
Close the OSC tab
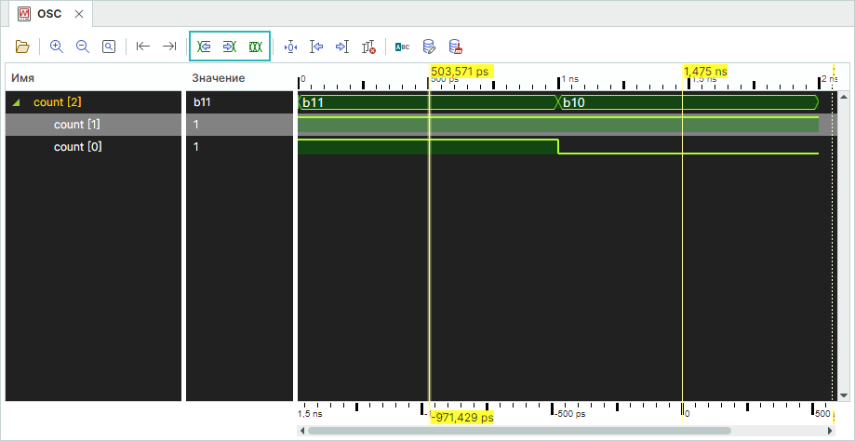click(79, 14)
